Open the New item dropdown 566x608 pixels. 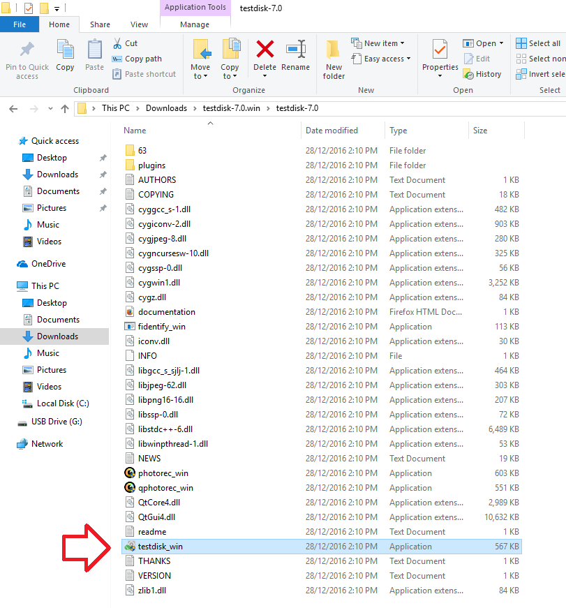click(x=403, y=43)
